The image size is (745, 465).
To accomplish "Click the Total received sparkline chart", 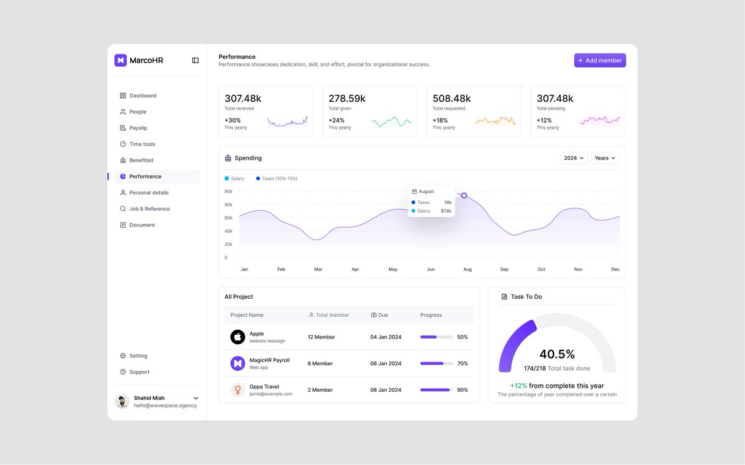I will coord(287,122).
